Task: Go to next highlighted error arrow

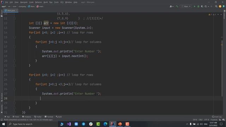Action: pos(221,14)
